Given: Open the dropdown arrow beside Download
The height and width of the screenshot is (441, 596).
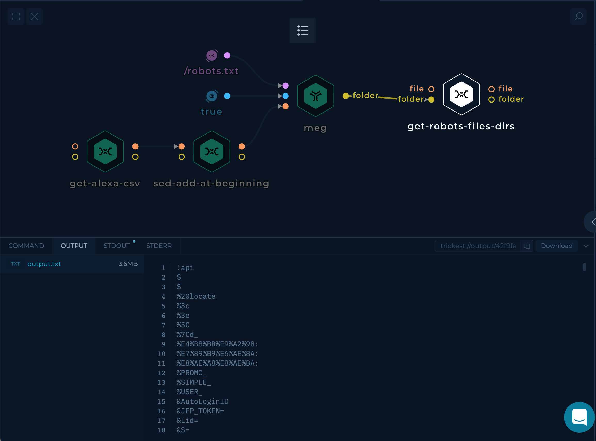Looking at the screenshot, I should click(586, 246).
